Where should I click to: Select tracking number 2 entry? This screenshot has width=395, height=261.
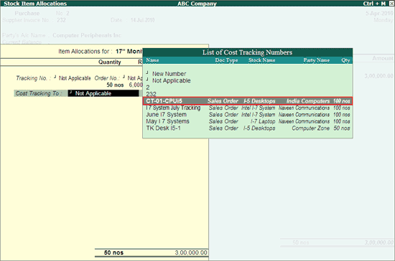click(x=148, y=87)
